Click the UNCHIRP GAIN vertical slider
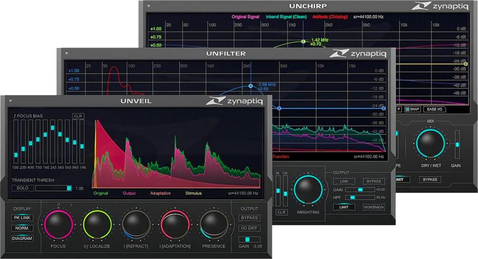 (x=457, y=144)
